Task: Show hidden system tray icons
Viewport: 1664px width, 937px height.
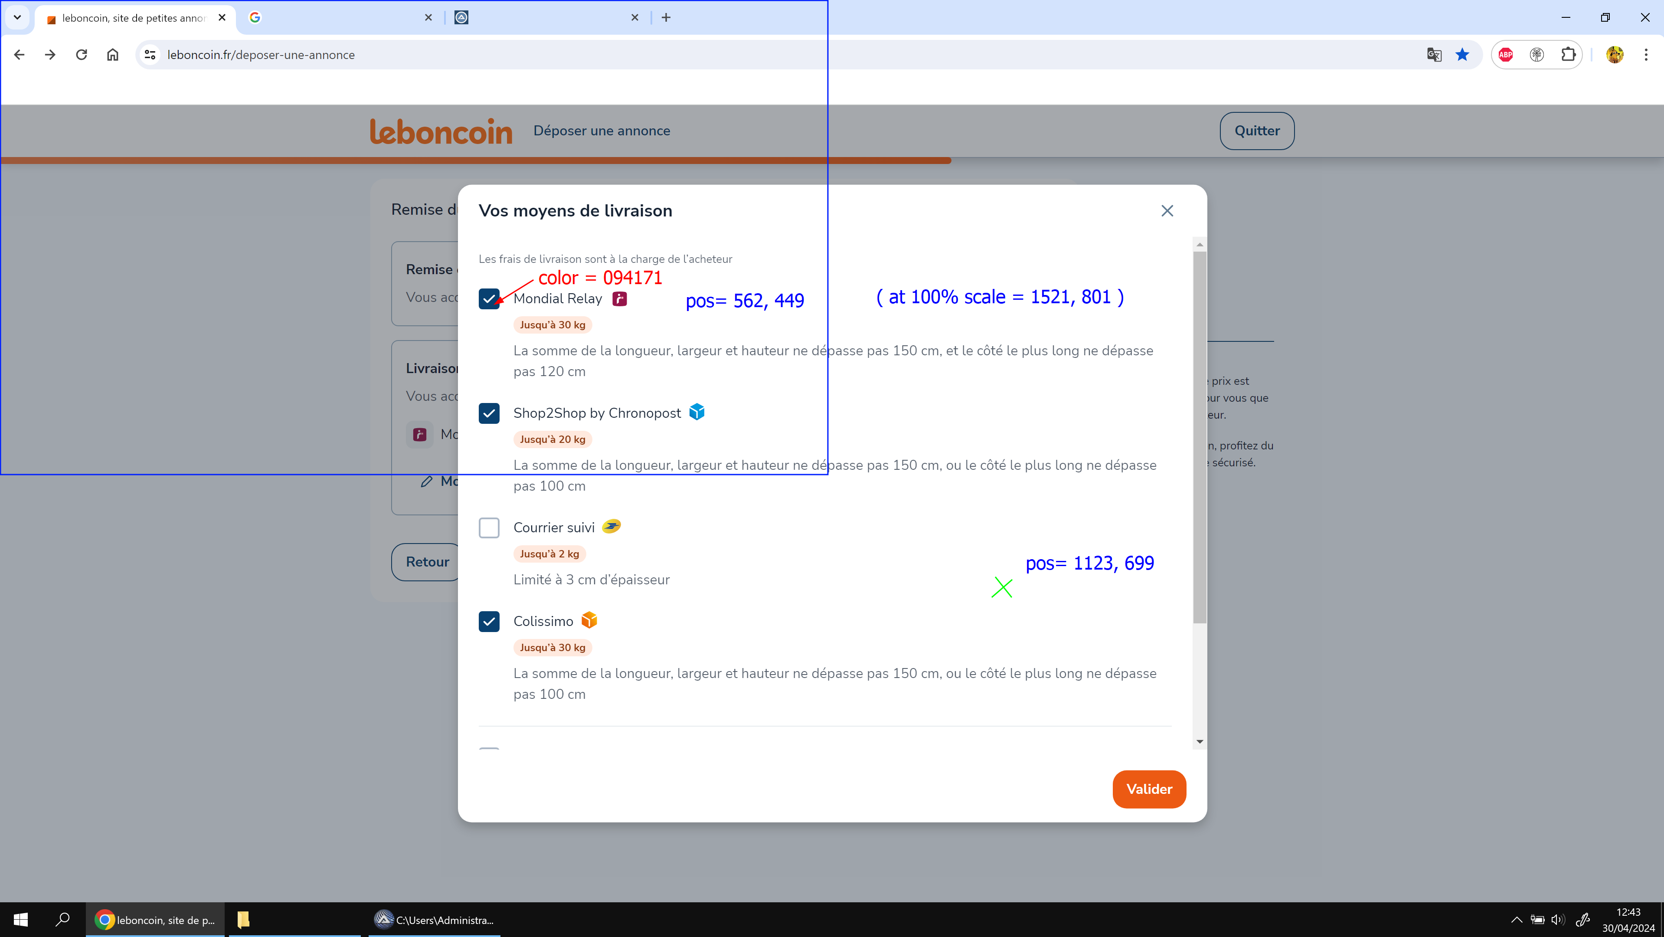Action: click(1517, 920)
